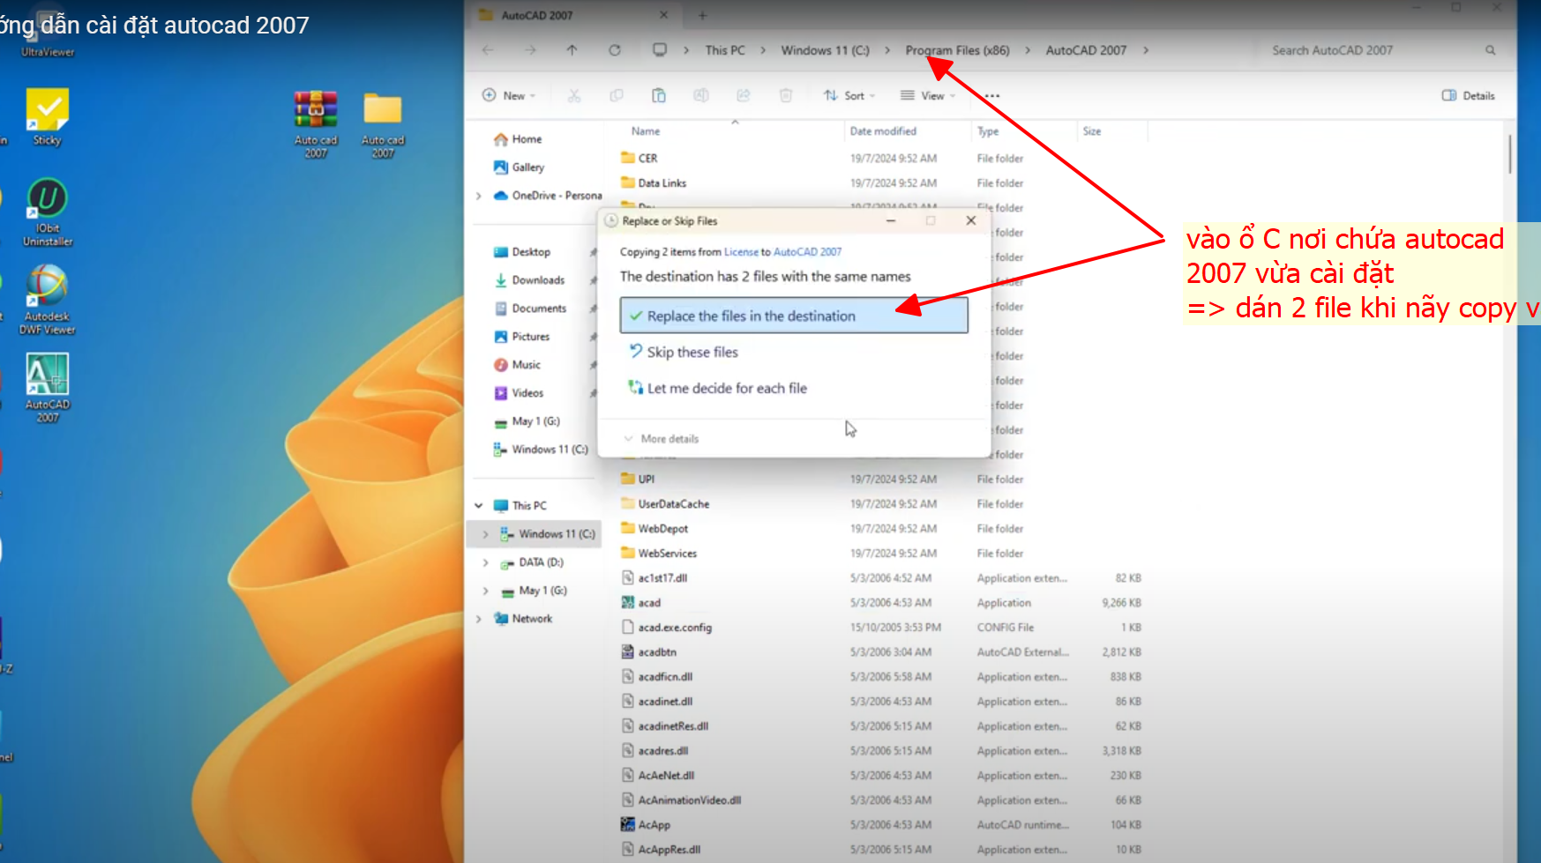Expand Network in navigation pane
Image resolution: width=1541 pixels, height=863 pixels.
click(x=478, y=619)
